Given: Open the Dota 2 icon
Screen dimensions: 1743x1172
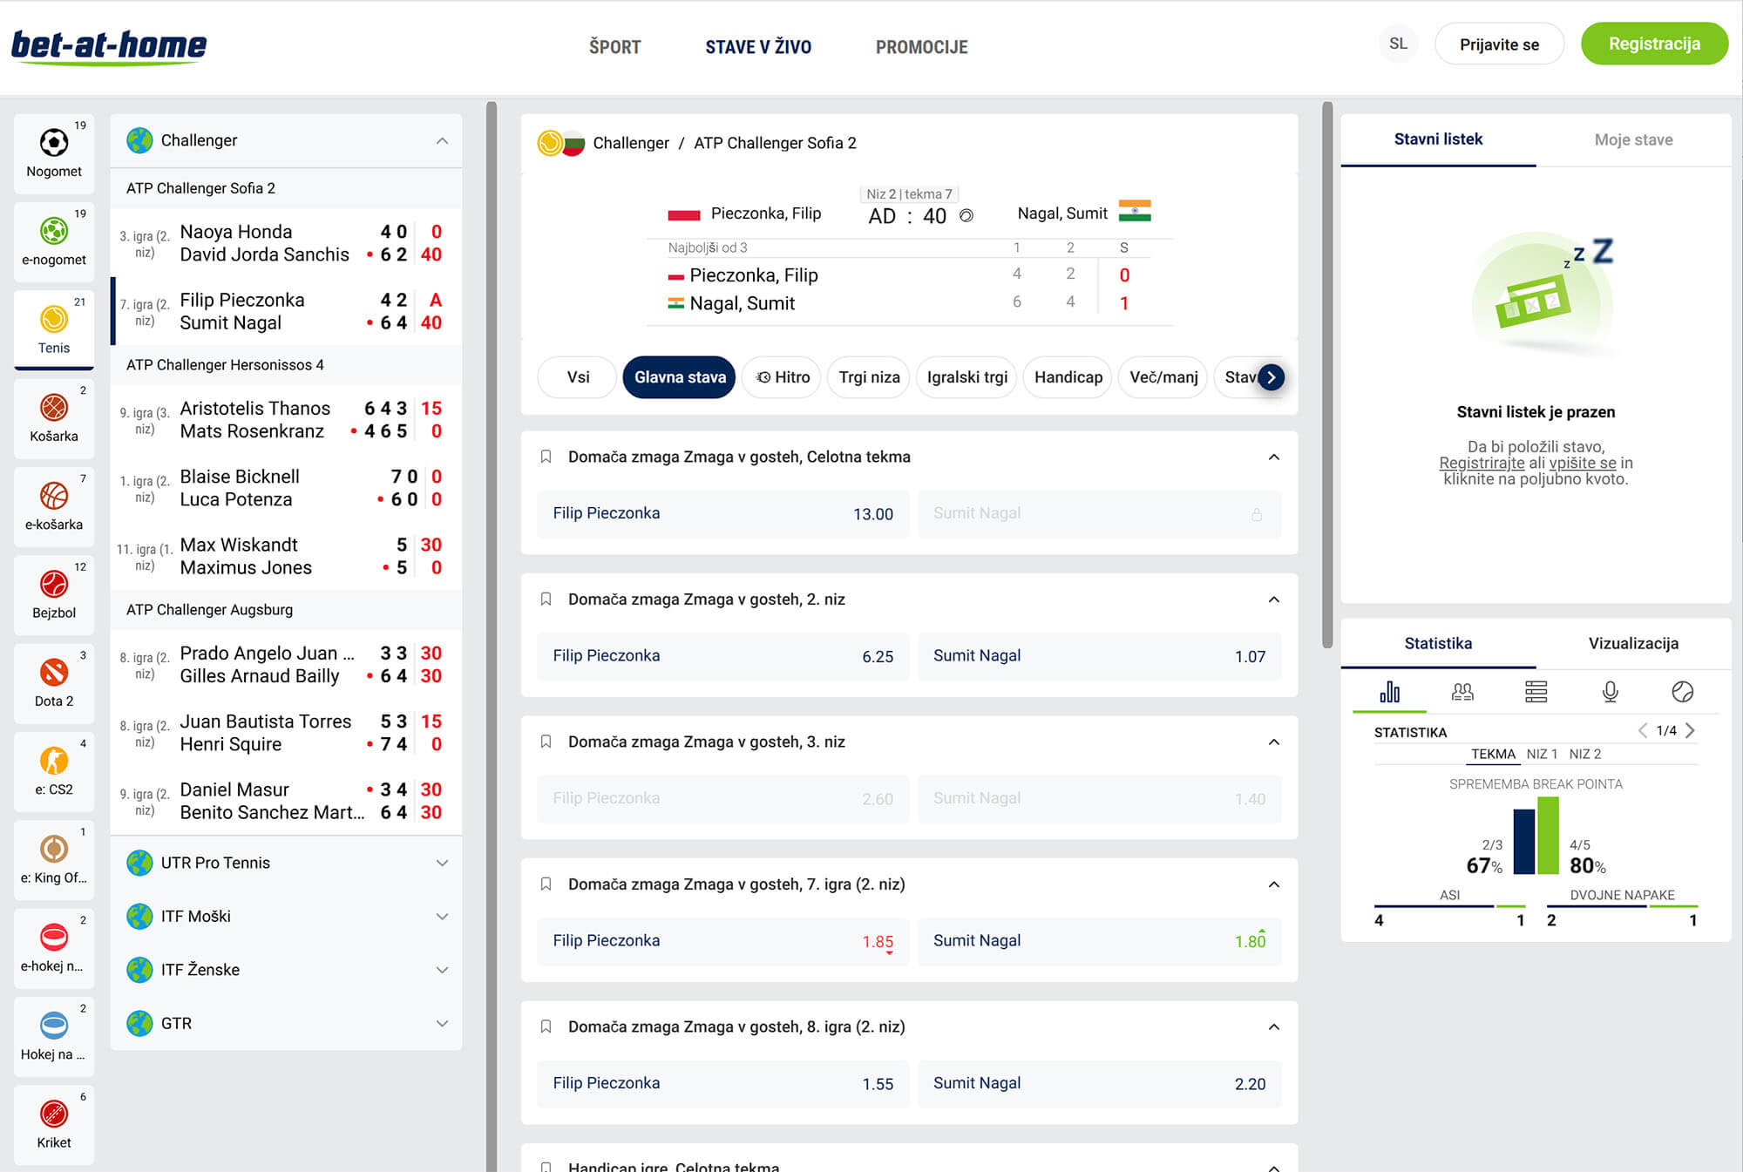Looking at the screenshot, I should (x=54, y=682).
